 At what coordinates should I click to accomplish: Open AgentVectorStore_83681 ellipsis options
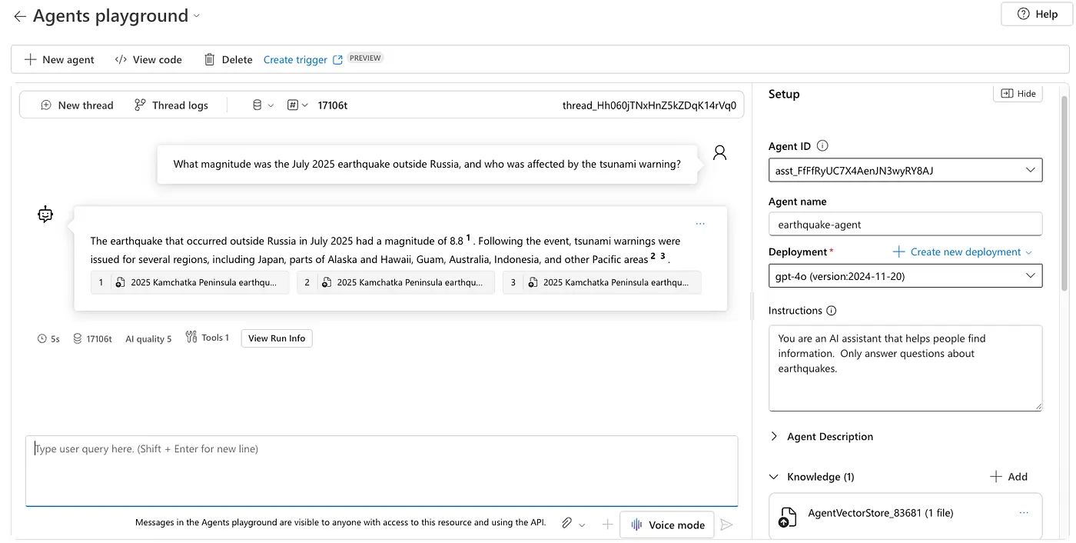point(1024,513)
